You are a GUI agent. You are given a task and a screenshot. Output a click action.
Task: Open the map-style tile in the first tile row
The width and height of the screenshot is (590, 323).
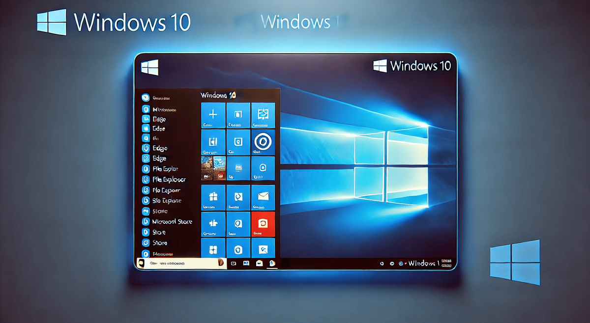tap(263, 115)
